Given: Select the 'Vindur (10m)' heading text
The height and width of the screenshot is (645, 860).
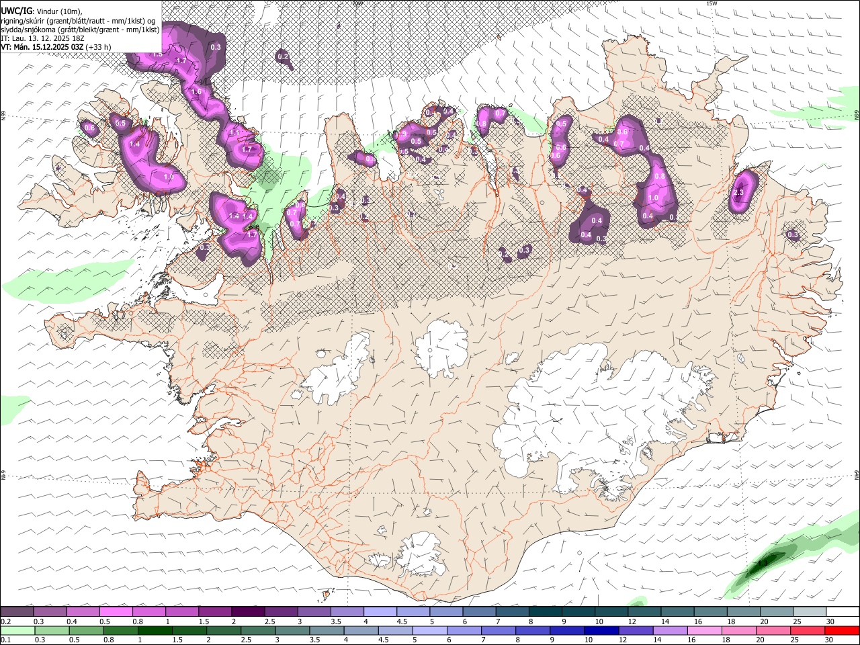Looking at the screenshot, I should click(x=60, y=11).
